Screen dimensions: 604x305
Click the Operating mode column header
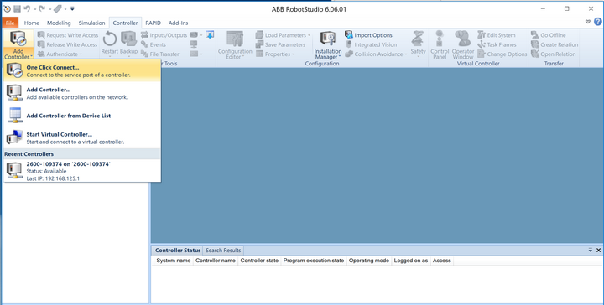click(369, 261)
